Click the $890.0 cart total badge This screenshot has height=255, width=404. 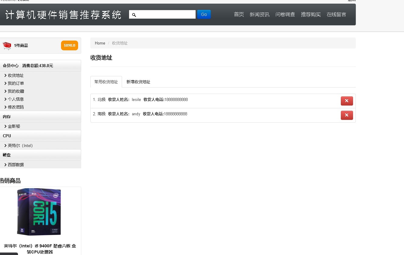coord(70,45)
